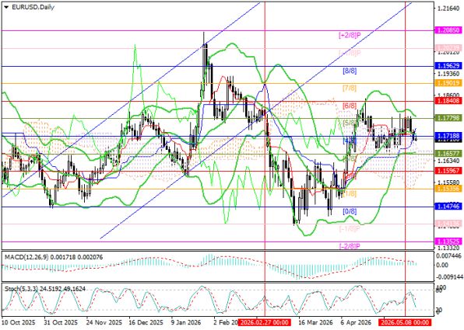Click the orange 1.19019 price label

click(449, 83)
